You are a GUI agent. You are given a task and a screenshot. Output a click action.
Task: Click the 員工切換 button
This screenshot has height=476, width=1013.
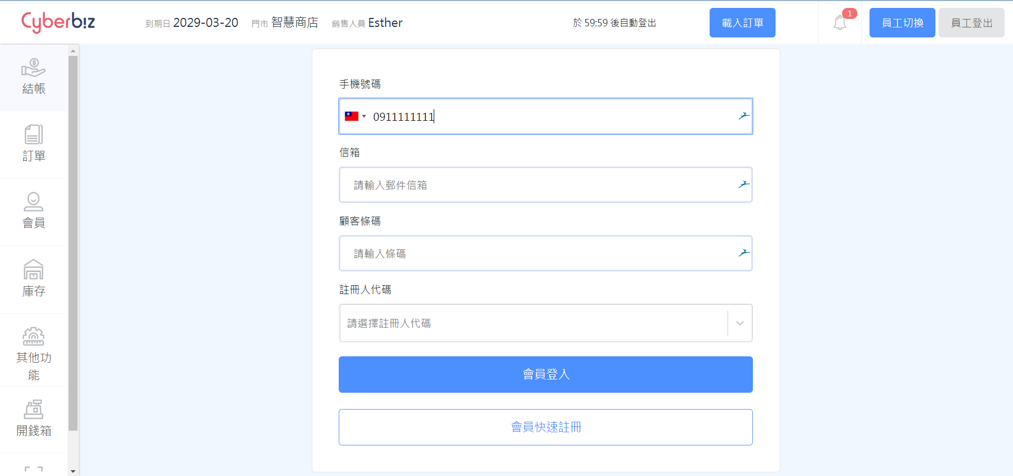point(902,23)
